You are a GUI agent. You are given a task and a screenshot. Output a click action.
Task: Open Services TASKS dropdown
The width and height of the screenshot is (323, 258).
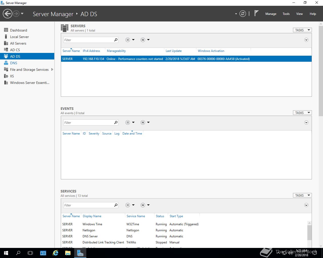[302, 195]
